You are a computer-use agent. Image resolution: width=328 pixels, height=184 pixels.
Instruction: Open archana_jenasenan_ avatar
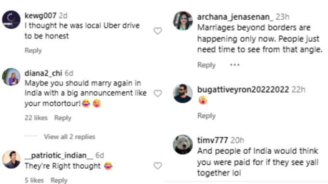tap(183, 21)
